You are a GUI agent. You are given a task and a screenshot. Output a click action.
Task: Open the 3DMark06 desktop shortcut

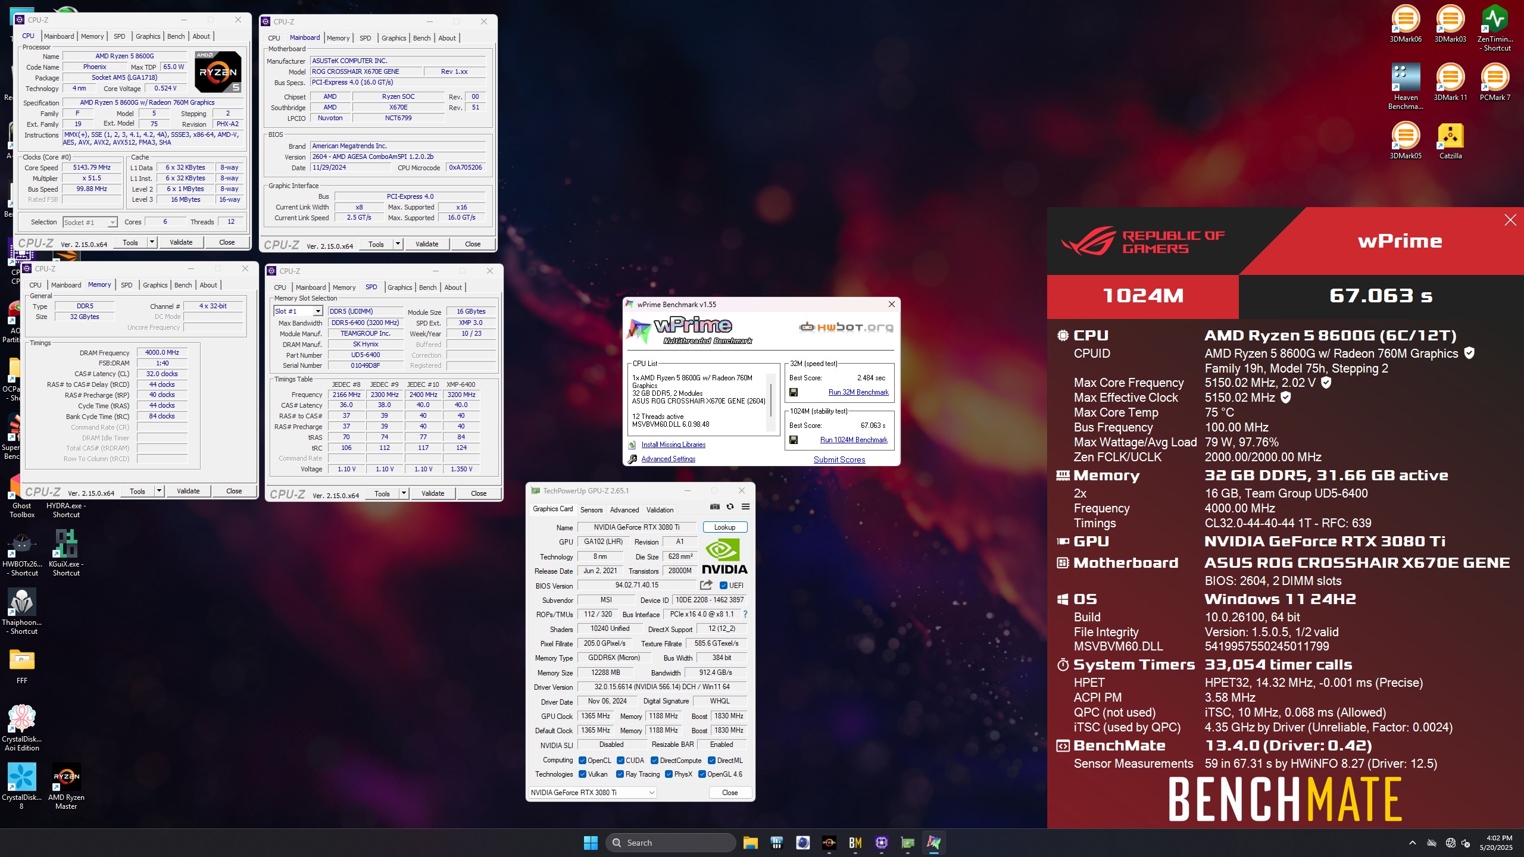(1406, 24)
